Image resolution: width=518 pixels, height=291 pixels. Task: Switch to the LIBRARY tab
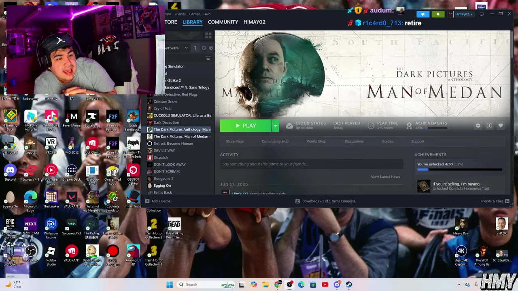tap(192, 22)
